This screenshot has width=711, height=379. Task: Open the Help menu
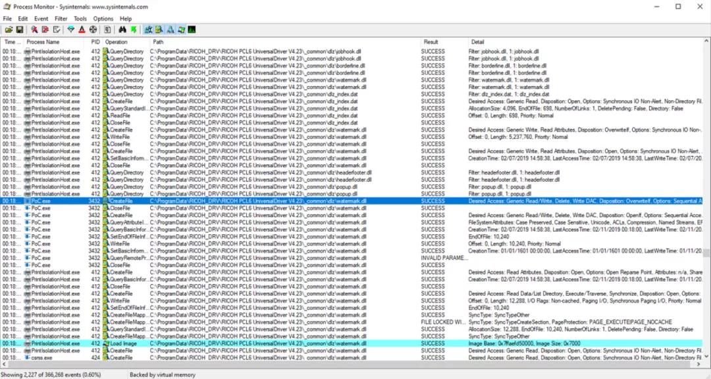[x=126, y=18]
